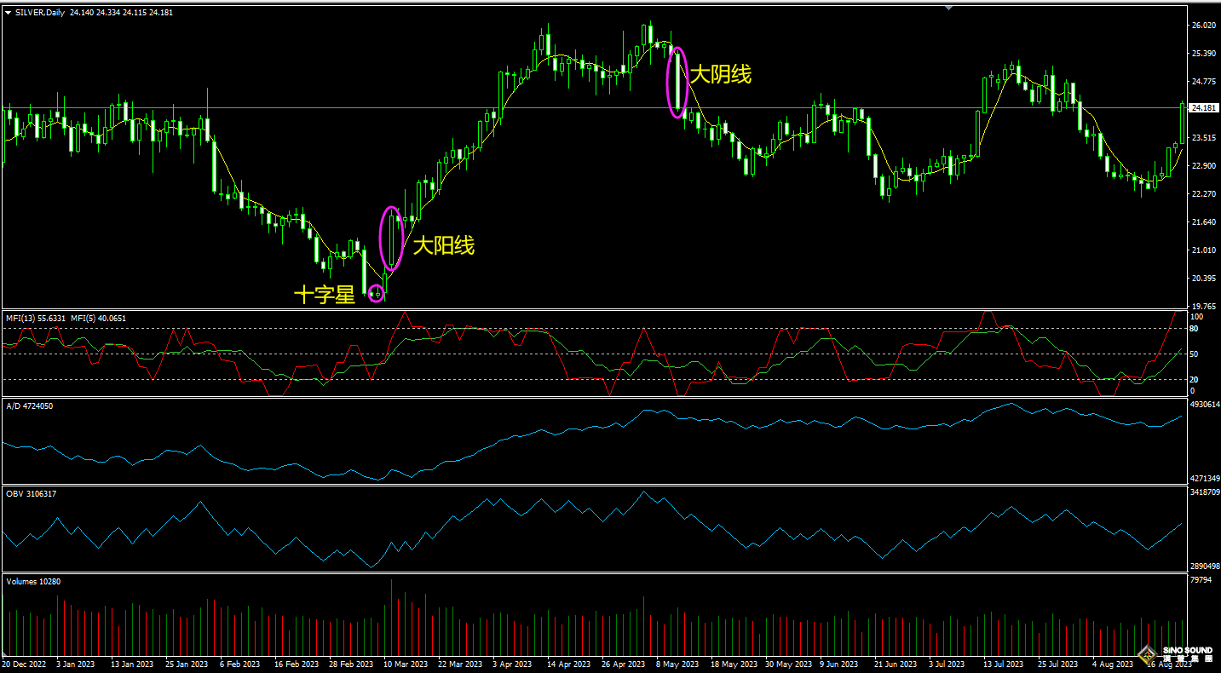Screen dimensions: 1221x673
Task: Open the SILVER,Daily chart dropdown arrow
Action: [8, 13]
